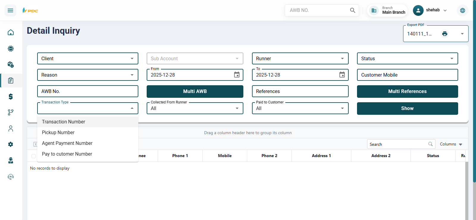Viewport: 476px width, 220px height.
Task: Open the settings gear sidebar icon
Action: pos(11,144)
